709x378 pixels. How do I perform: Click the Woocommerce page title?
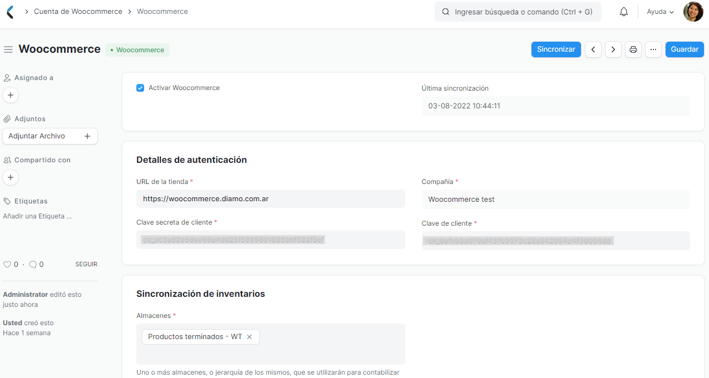(60, 49)
